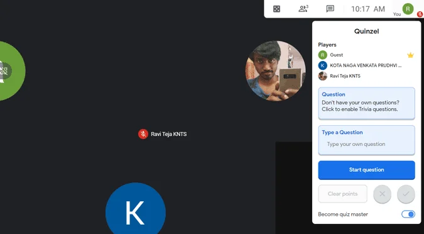Mark answer correct with the checkmark button
This screenshot has width=424, height=234.
tap(406, 194)
